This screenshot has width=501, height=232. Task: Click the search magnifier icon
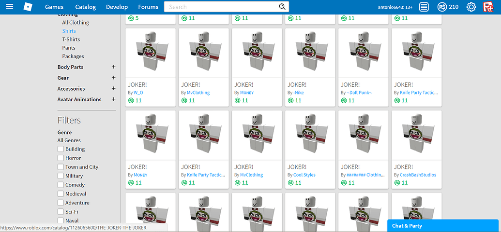[282, 7]
